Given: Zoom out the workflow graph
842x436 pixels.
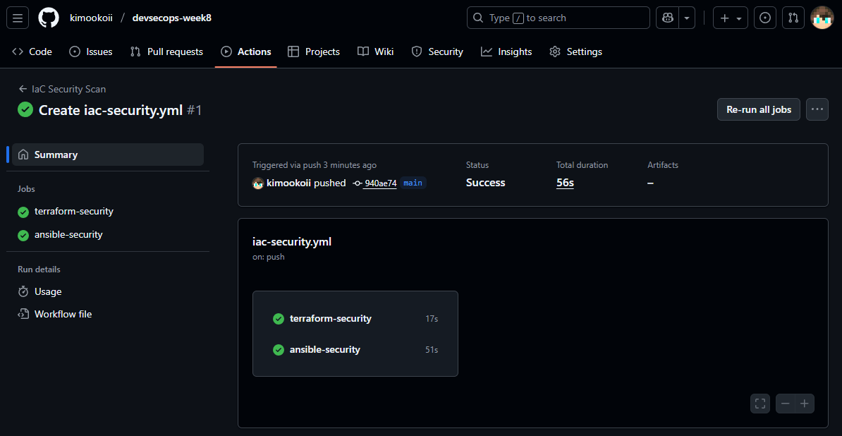Looking at the screenshot, I should (x=786, y=404).
